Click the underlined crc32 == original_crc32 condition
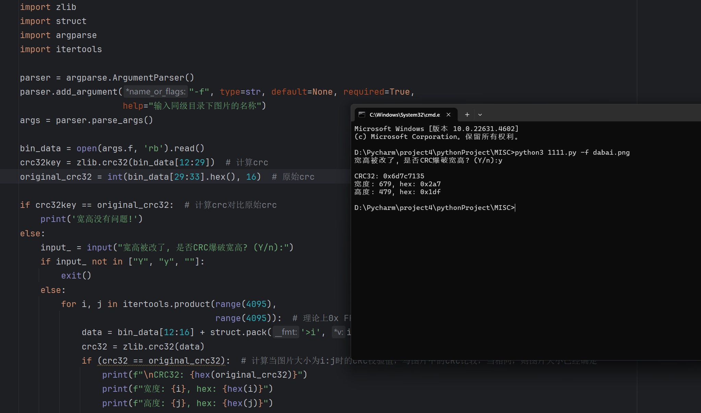The width and height of the screenshot is (701, 413). tap(161, 361)
